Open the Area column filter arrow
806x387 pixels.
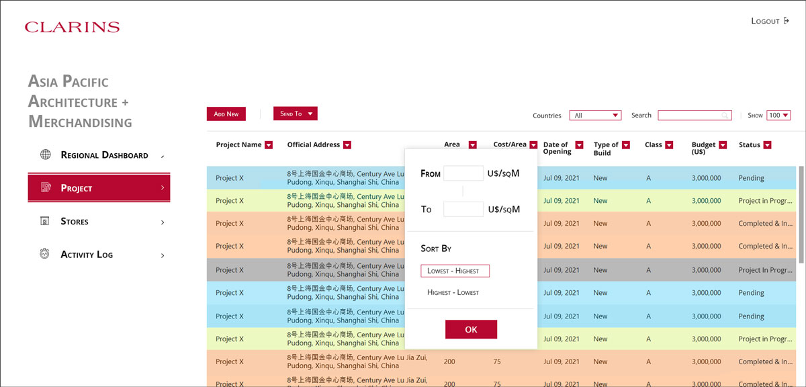pos(472,145)
